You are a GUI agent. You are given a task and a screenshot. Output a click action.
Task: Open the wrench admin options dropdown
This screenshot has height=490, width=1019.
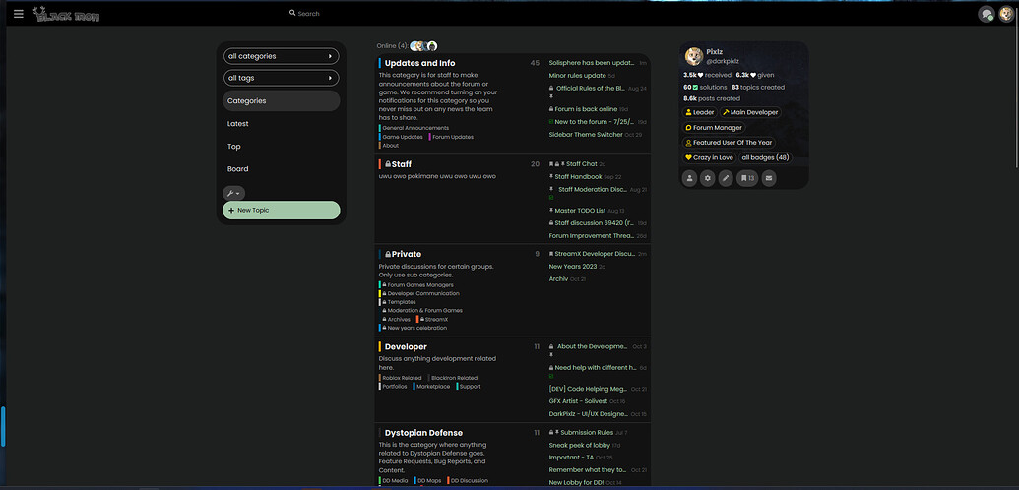pos(234,193)
